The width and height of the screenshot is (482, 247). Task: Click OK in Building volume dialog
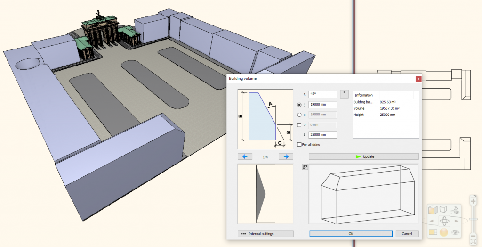(351, 234)
